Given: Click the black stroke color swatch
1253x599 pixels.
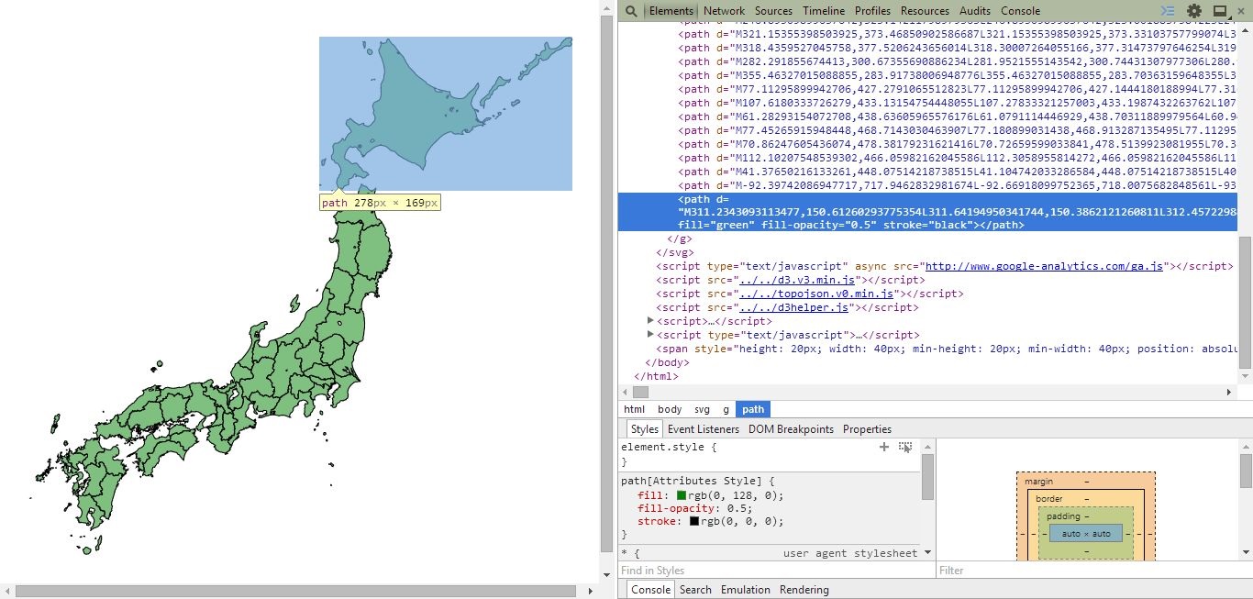Looking at the screenshot, I should [694, 521].
